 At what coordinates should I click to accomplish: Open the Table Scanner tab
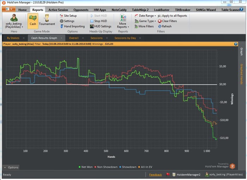point(230,10)
